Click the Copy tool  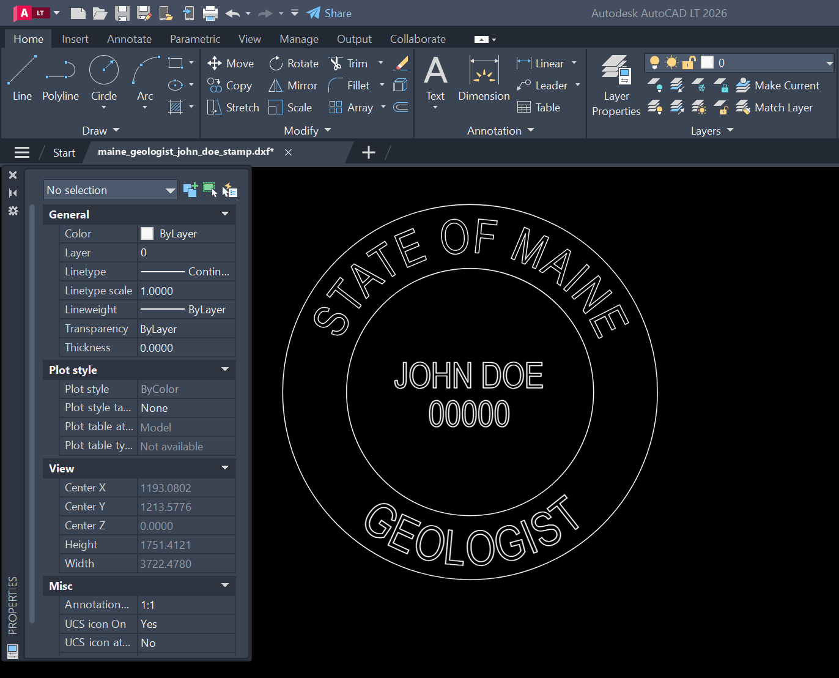point(229,86)
